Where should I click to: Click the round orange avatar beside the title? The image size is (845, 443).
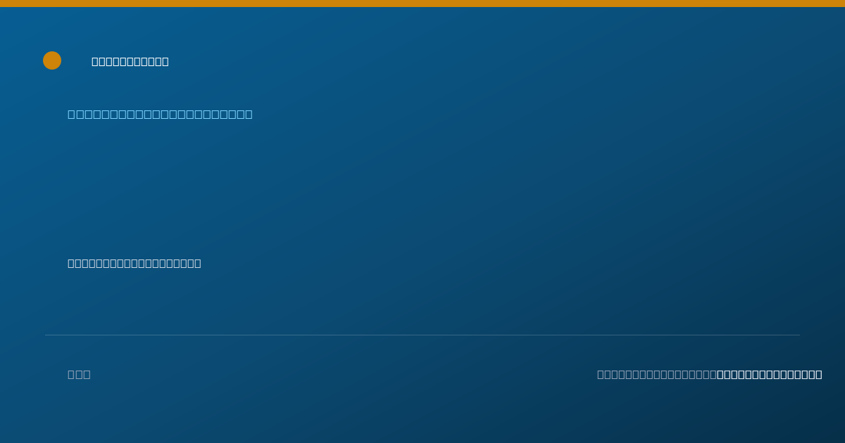[x=52, y=60]
